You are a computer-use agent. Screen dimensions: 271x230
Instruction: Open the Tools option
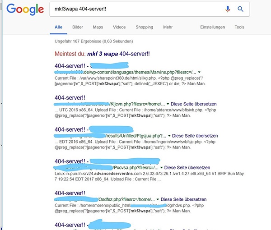(239, 27)
